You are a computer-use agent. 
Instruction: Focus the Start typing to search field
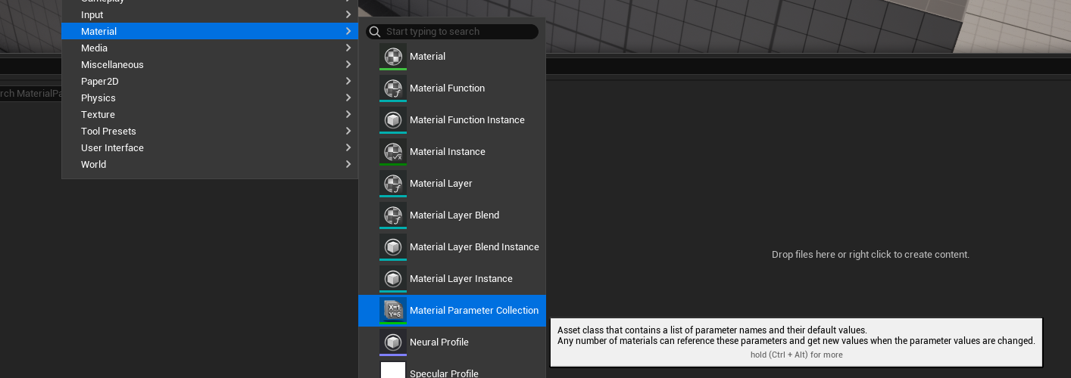pyautogui.click(x=452, y=32)
